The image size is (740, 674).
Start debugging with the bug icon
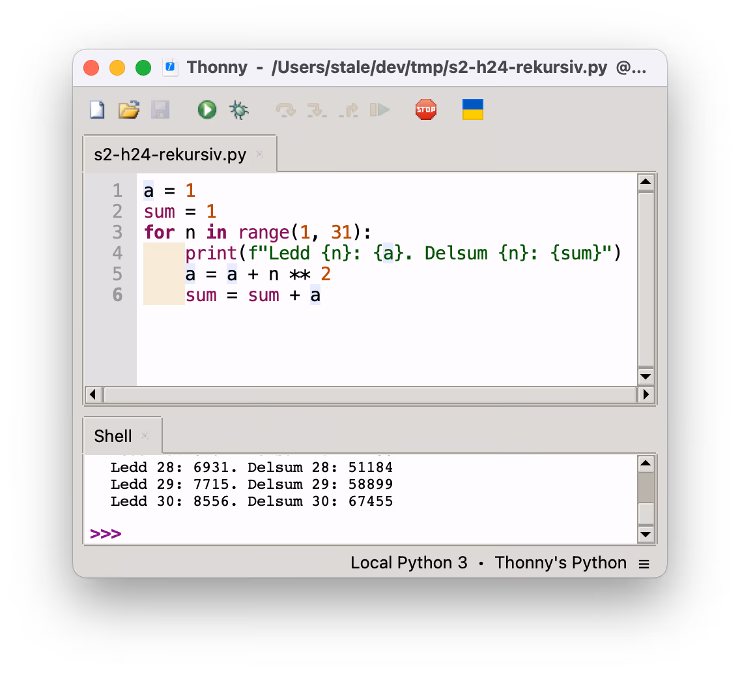pos(239,110)
